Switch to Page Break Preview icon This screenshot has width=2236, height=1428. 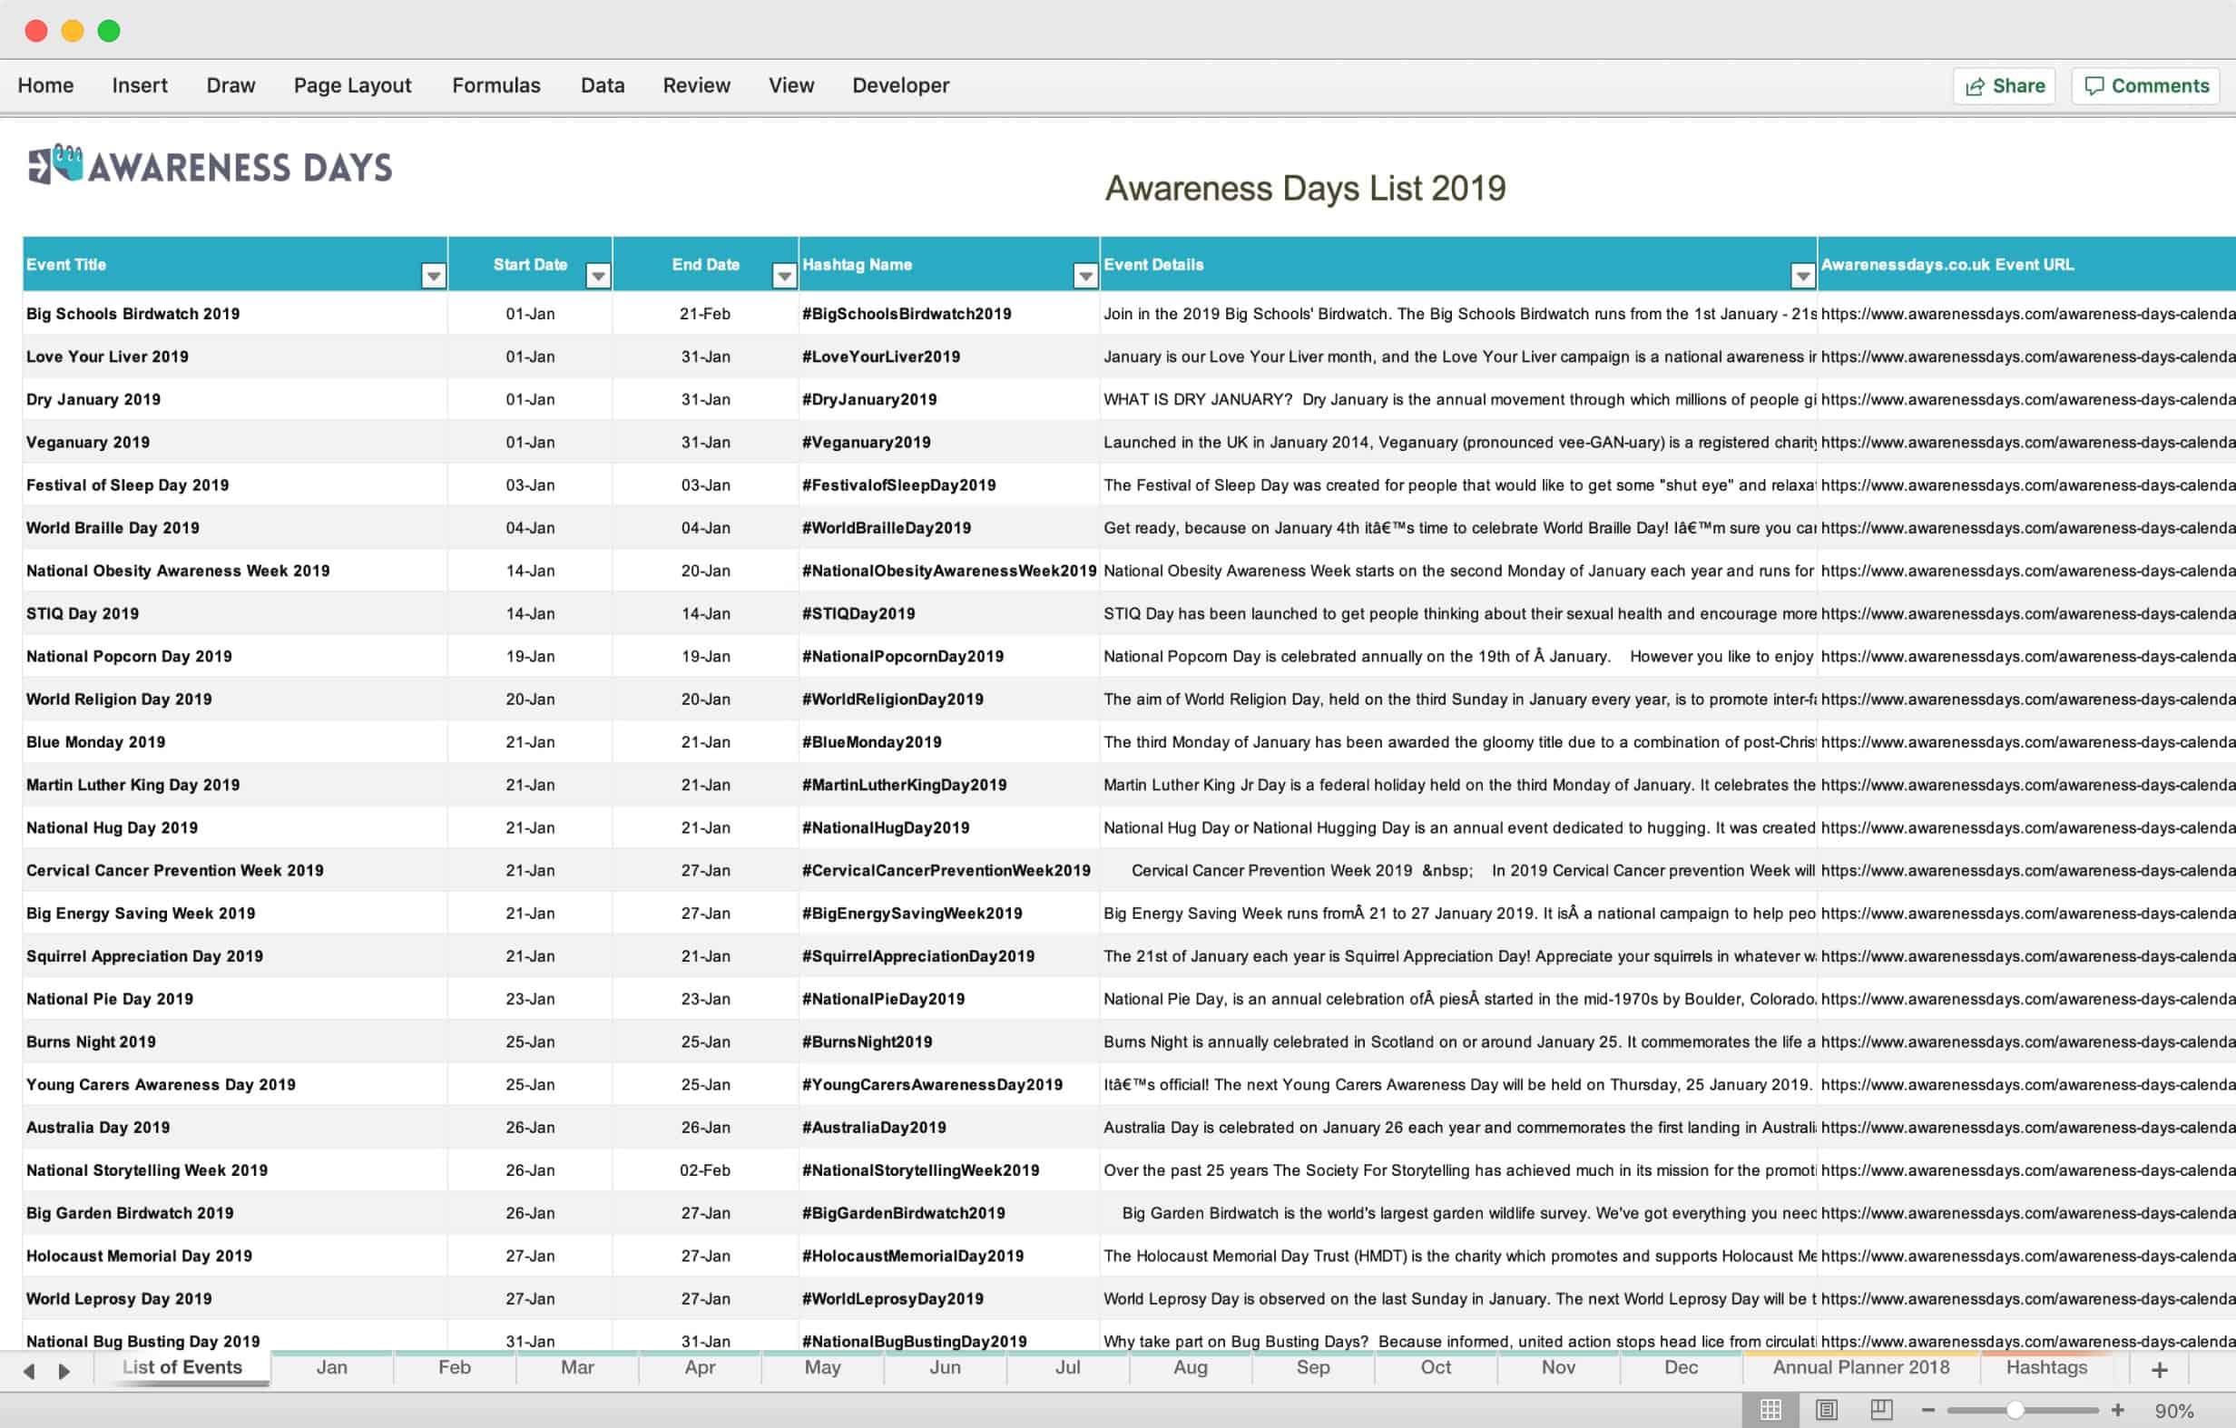pyautogui.click(x=1881, y=1410)
